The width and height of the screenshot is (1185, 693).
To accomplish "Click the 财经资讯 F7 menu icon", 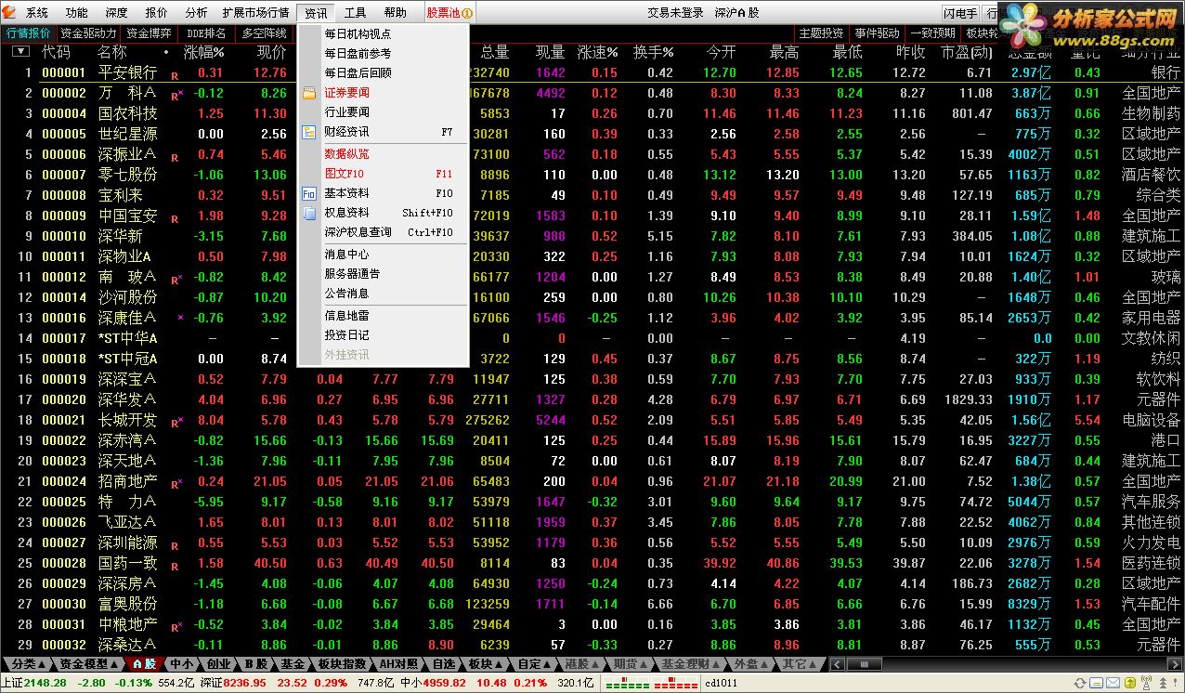I will pos(309,132).
